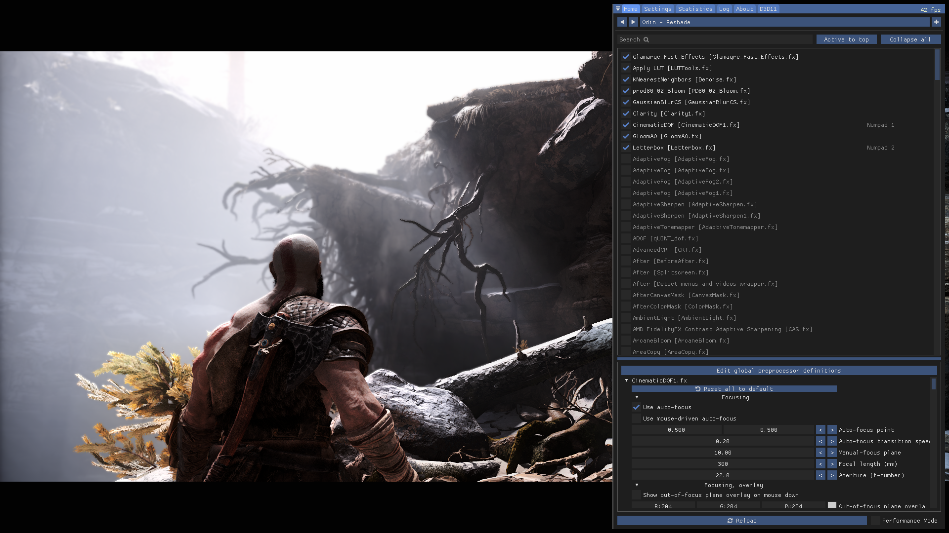
Task: Go to previous preset arrow
Action: click(x=622, y=22)
